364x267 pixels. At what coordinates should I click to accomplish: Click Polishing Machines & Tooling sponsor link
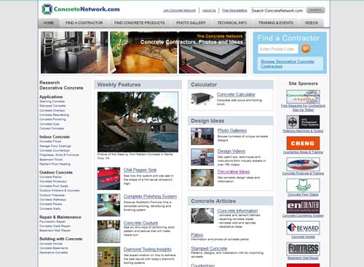[303, 131]
